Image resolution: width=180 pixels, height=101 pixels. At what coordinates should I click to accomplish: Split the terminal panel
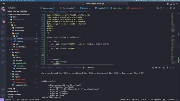click(x=164, y=68)
